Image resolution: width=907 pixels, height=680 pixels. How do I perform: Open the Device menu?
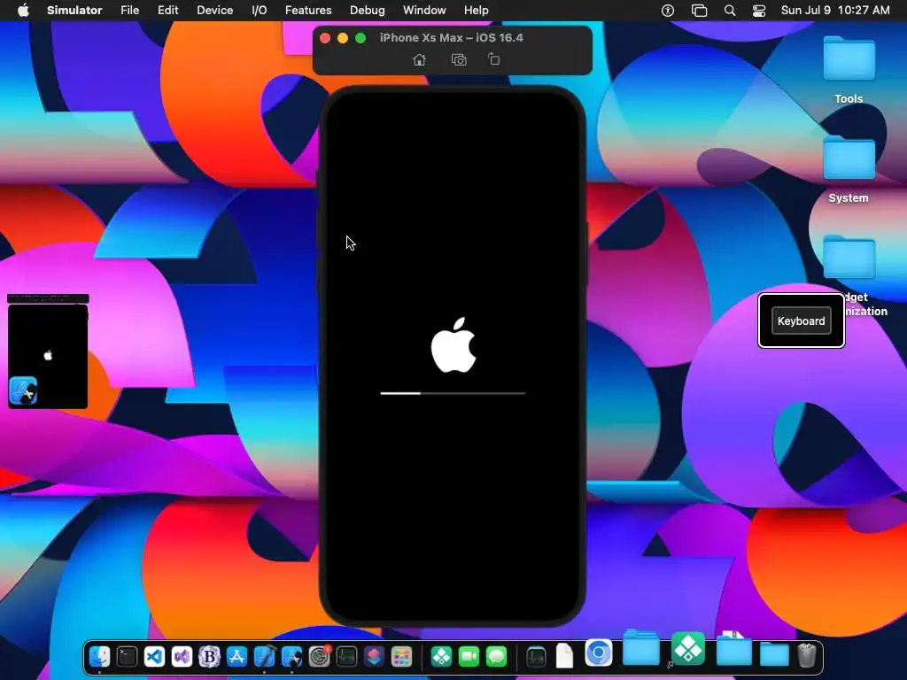[x=214, y=11]
